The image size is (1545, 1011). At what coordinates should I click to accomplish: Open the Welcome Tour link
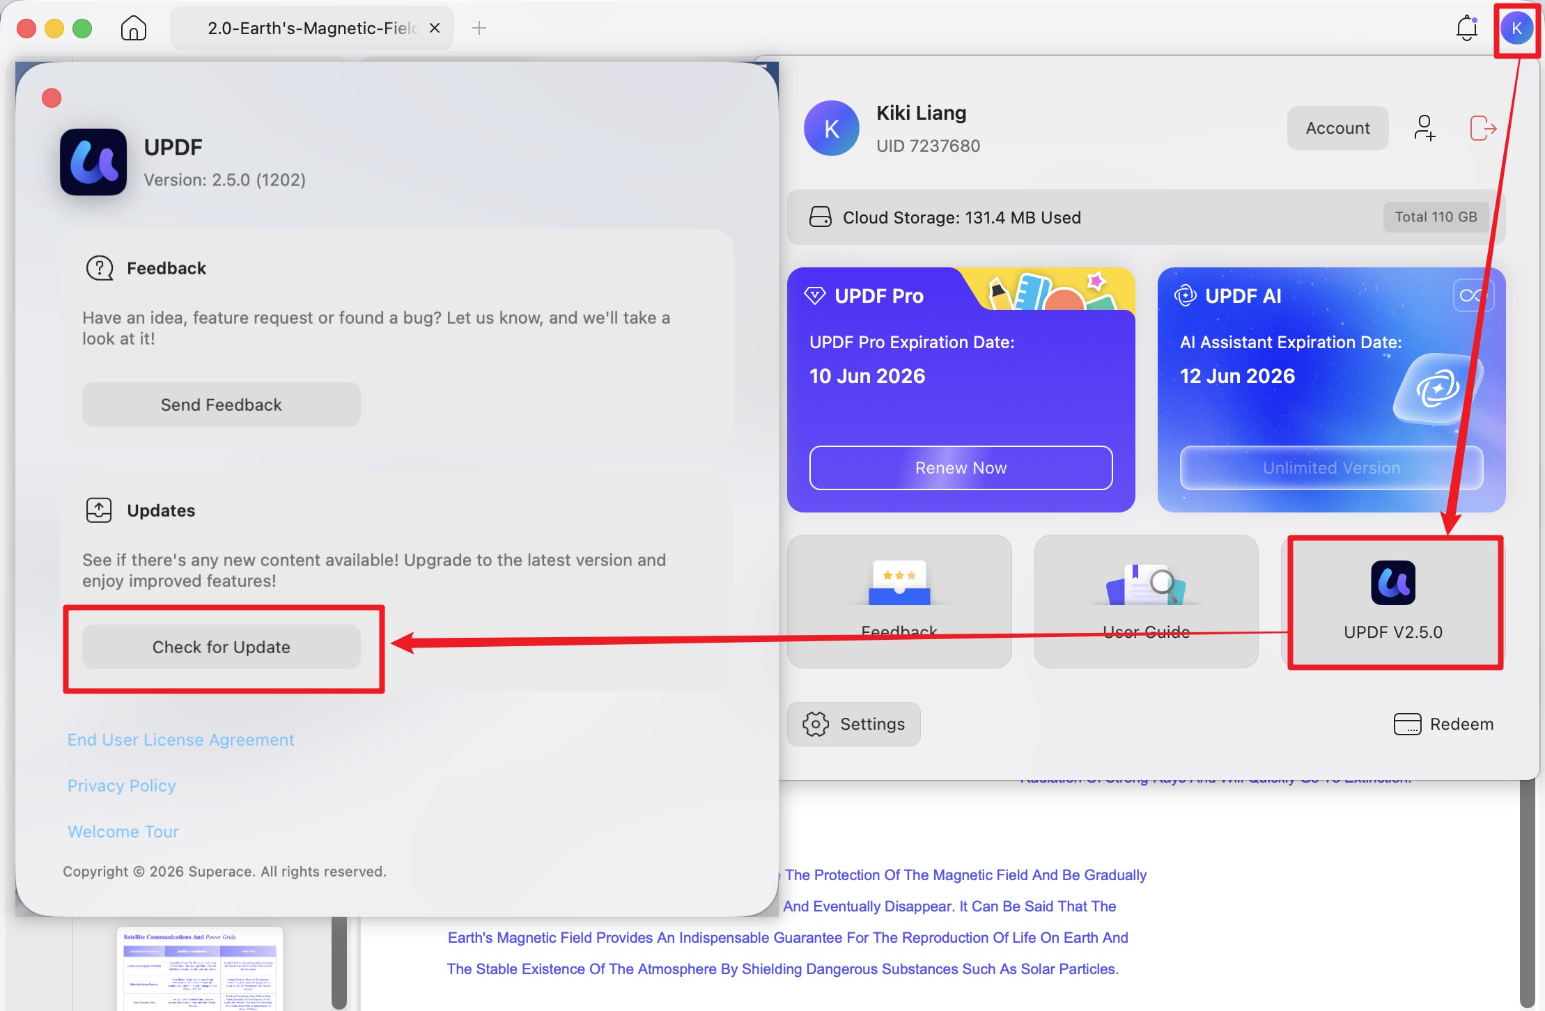click(123, 831)
